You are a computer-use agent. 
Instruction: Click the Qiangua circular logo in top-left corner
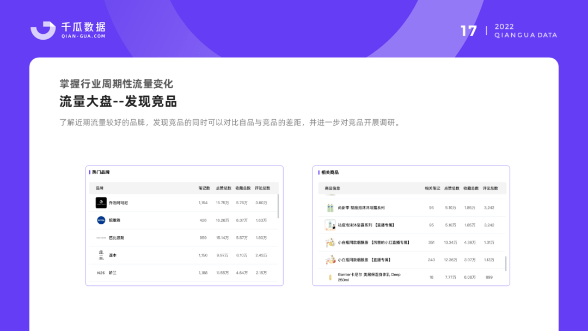pos(41,30)
